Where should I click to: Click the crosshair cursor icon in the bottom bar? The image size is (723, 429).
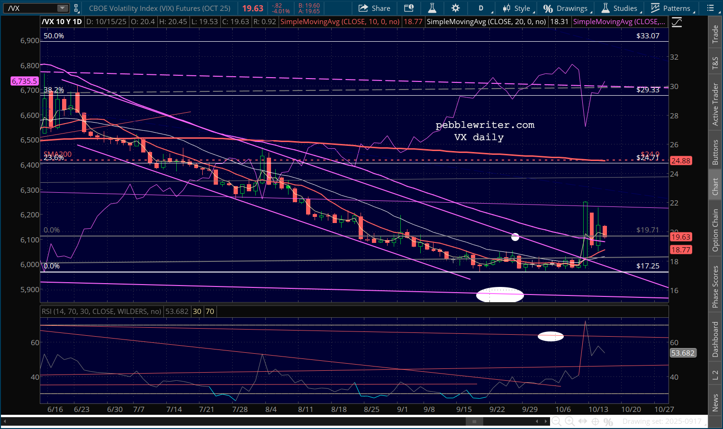596,421
